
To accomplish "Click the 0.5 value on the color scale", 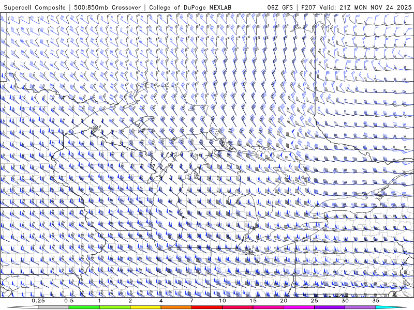I will click(x=69, y=301).
